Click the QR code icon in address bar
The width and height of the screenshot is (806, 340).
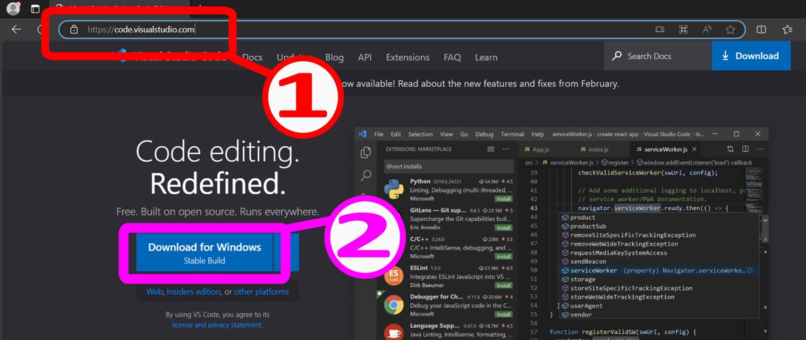683,29
